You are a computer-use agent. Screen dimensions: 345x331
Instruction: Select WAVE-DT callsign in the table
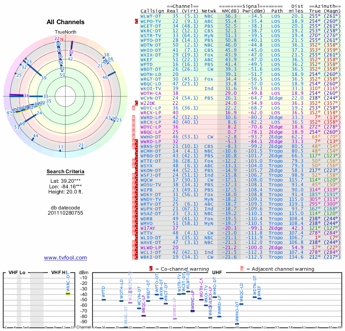click(151, 243)
